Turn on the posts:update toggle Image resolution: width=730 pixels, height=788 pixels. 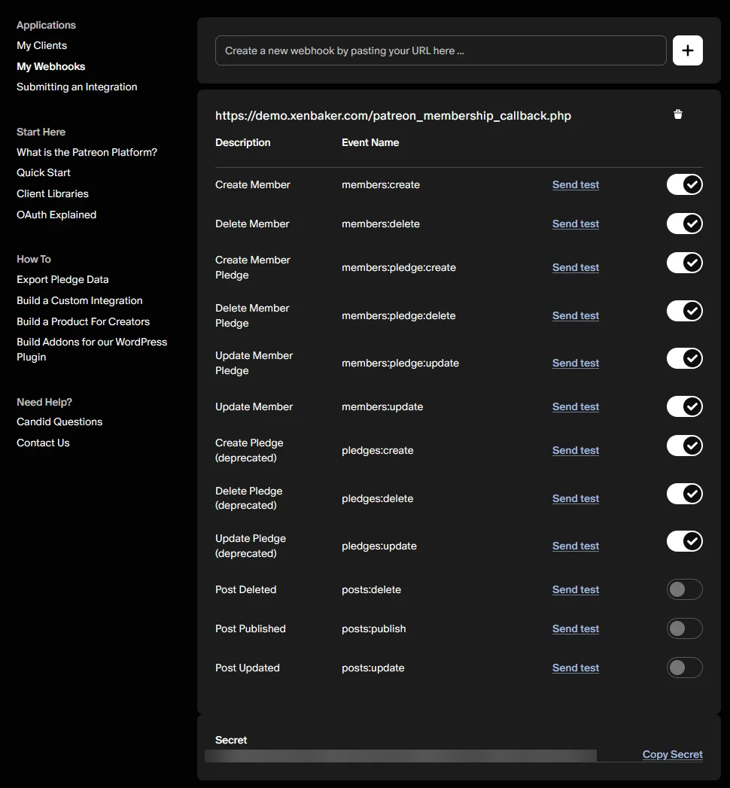click(684, 668)
